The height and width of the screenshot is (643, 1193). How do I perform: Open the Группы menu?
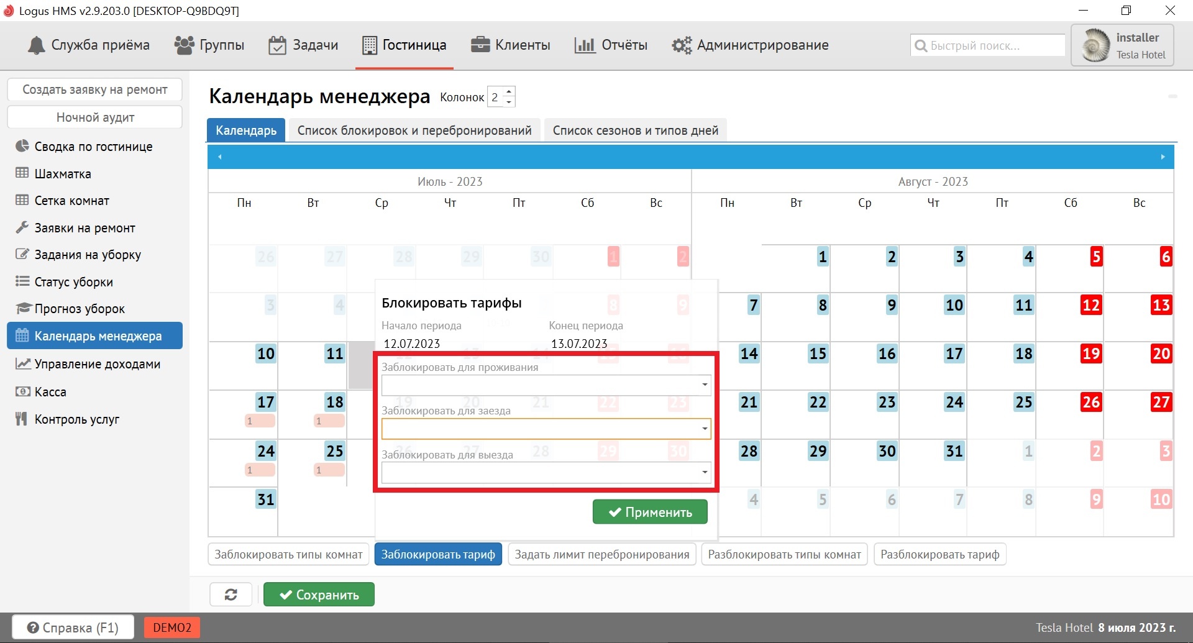pyautogui.click(x=209, y=45)
